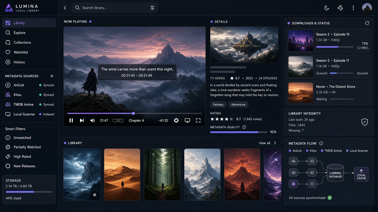Show Metadata Flow info icon
378x212 pixels.
321,143
